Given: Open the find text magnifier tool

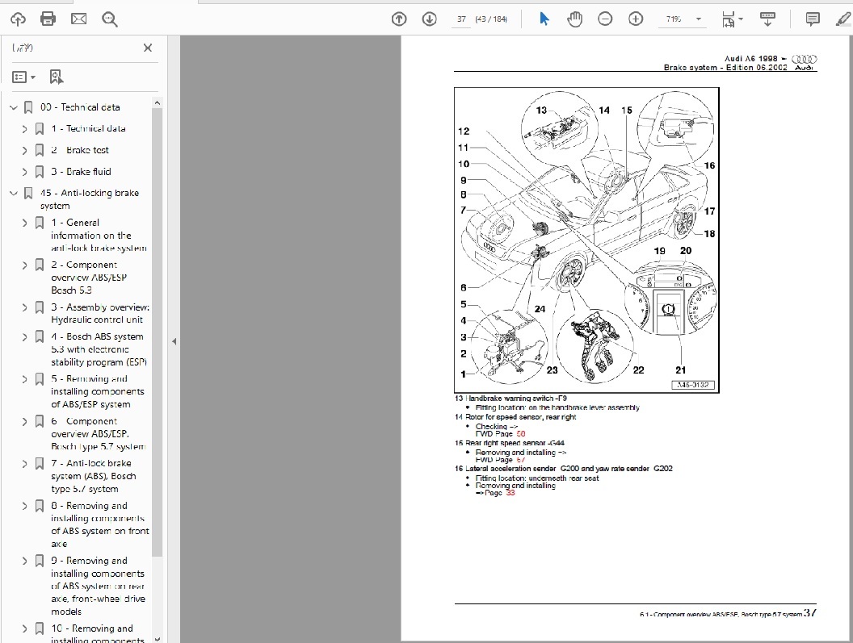Looking at the screenshot, I should pos(109,19).
